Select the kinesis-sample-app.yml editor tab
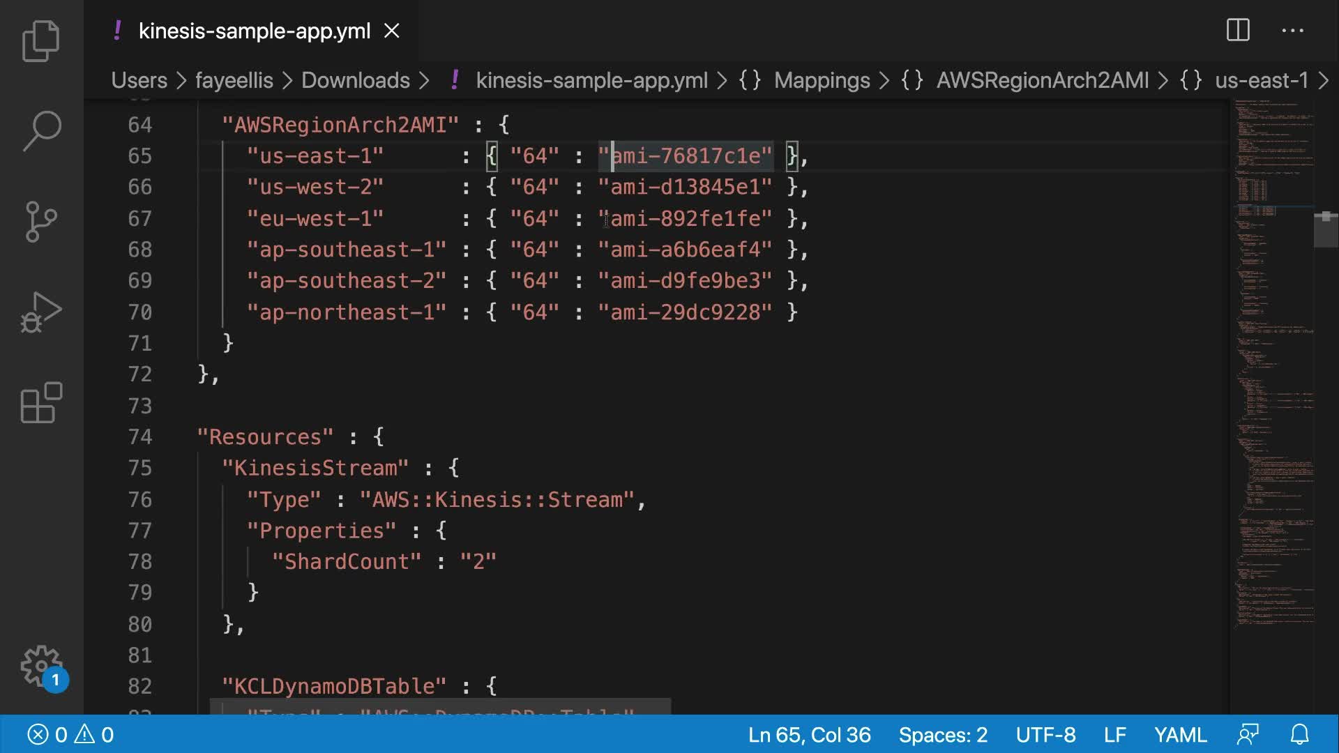Image resolution: width=1339 pixels, height=753 pixels. click(254, 31)
